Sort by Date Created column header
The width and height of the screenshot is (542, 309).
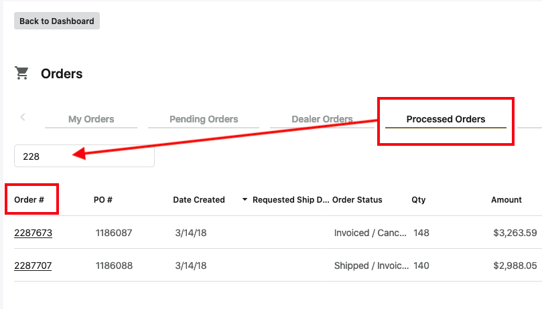[199, 200]
